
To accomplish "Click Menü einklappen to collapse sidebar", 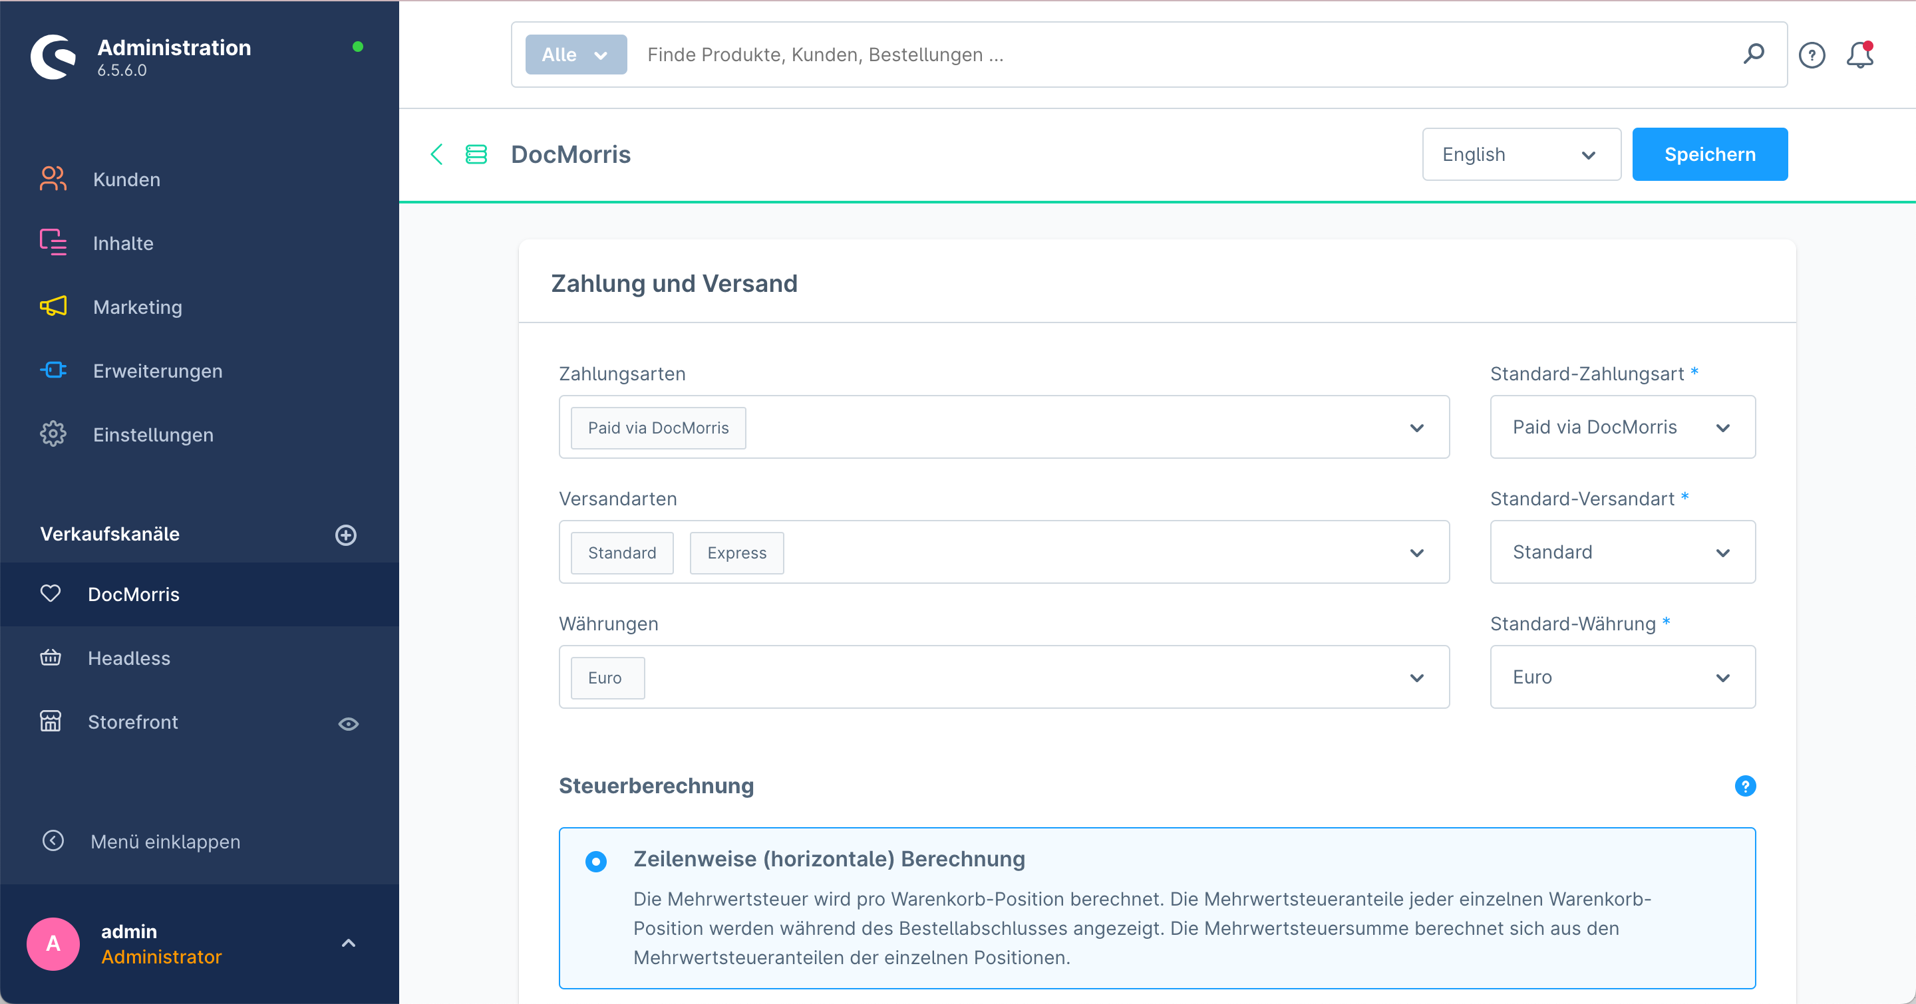I will pos(165,842).
